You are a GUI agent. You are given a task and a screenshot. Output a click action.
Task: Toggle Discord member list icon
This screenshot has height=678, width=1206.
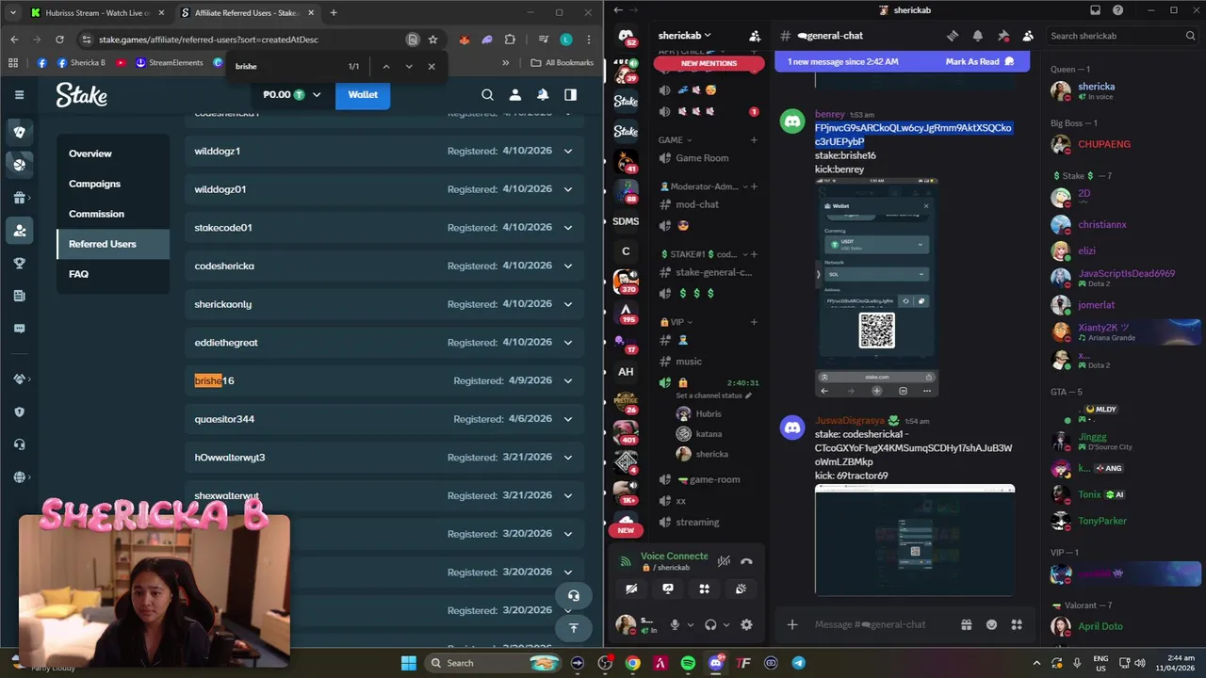click(x=1028, y=36)
